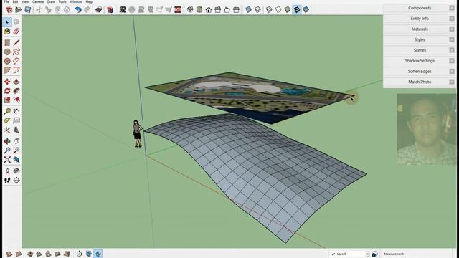
Task: Open the Draw menu
Action: (51, 1)
